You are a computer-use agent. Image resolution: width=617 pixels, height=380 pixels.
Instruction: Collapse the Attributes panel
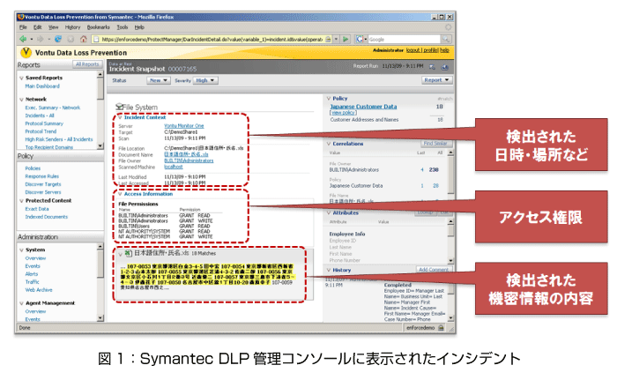point(328,213)
